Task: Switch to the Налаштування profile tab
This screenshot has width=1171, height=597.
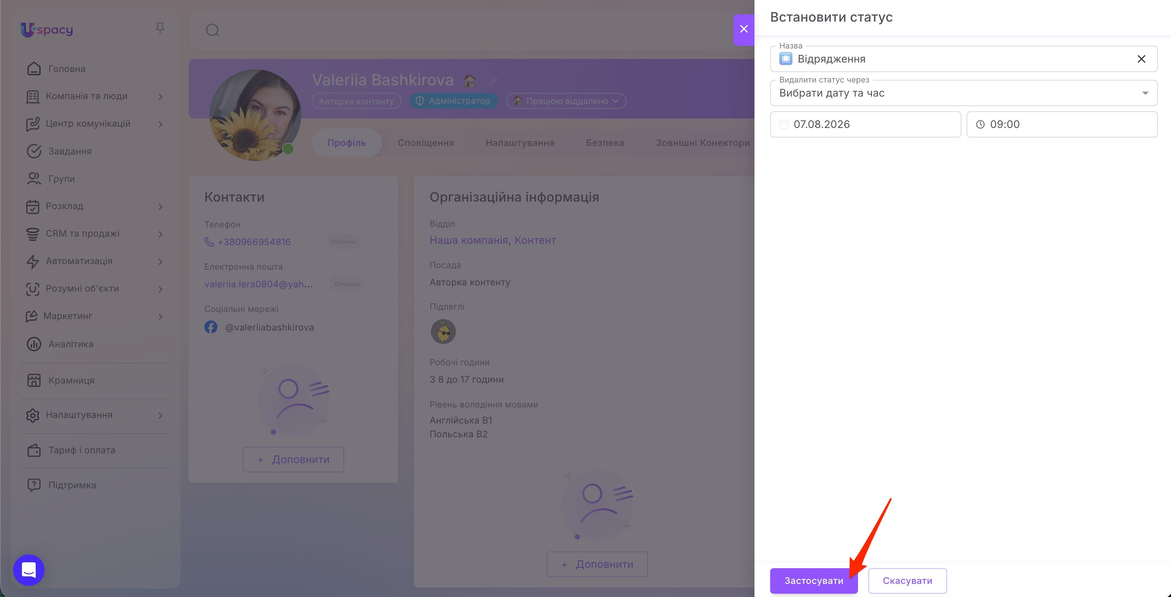Action: click(x=520, y=143)
